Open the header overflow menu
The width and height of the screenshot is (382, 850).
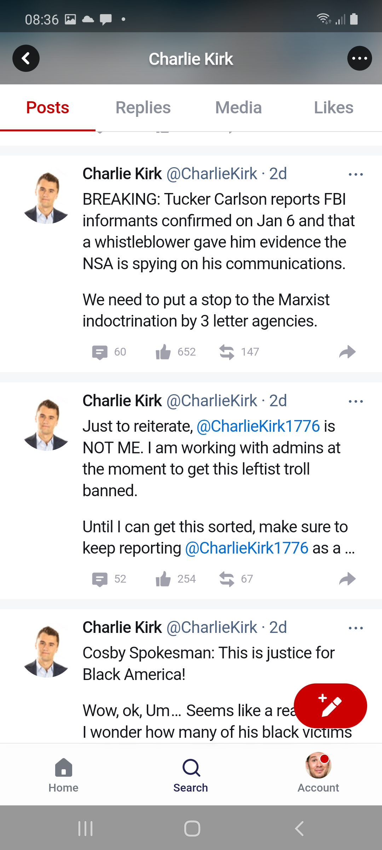coord(359,58)
